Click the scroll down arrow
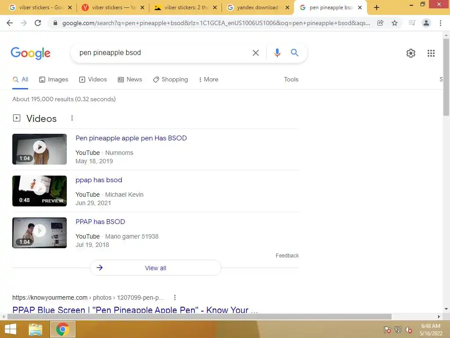This screenshot has width=450, height=338. (446, 309)
